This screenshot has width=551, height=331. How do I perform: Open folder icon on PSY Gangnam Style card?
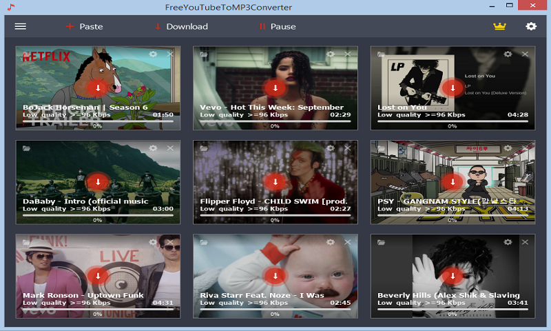pyautogui.click(x=382, y=148)
